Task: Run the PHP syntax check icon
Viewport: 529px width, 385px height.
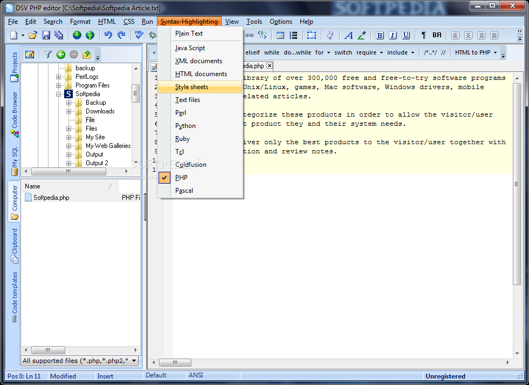Action: [139, 35]
